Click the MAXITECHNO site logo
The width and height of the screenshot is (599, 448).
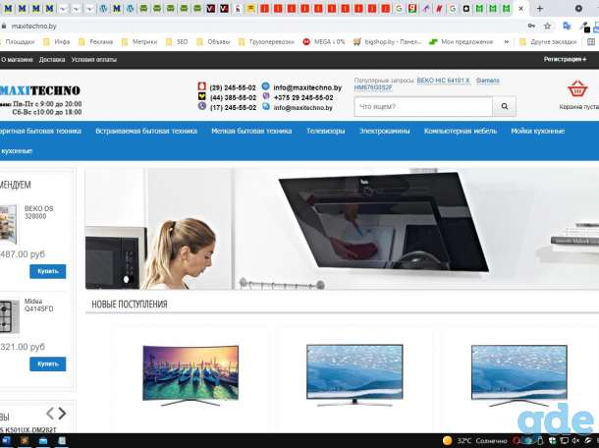coord(40,90)
